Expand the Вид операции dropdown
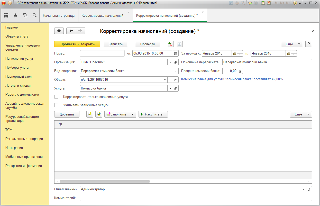320x206 pixels. coord(176,71)
